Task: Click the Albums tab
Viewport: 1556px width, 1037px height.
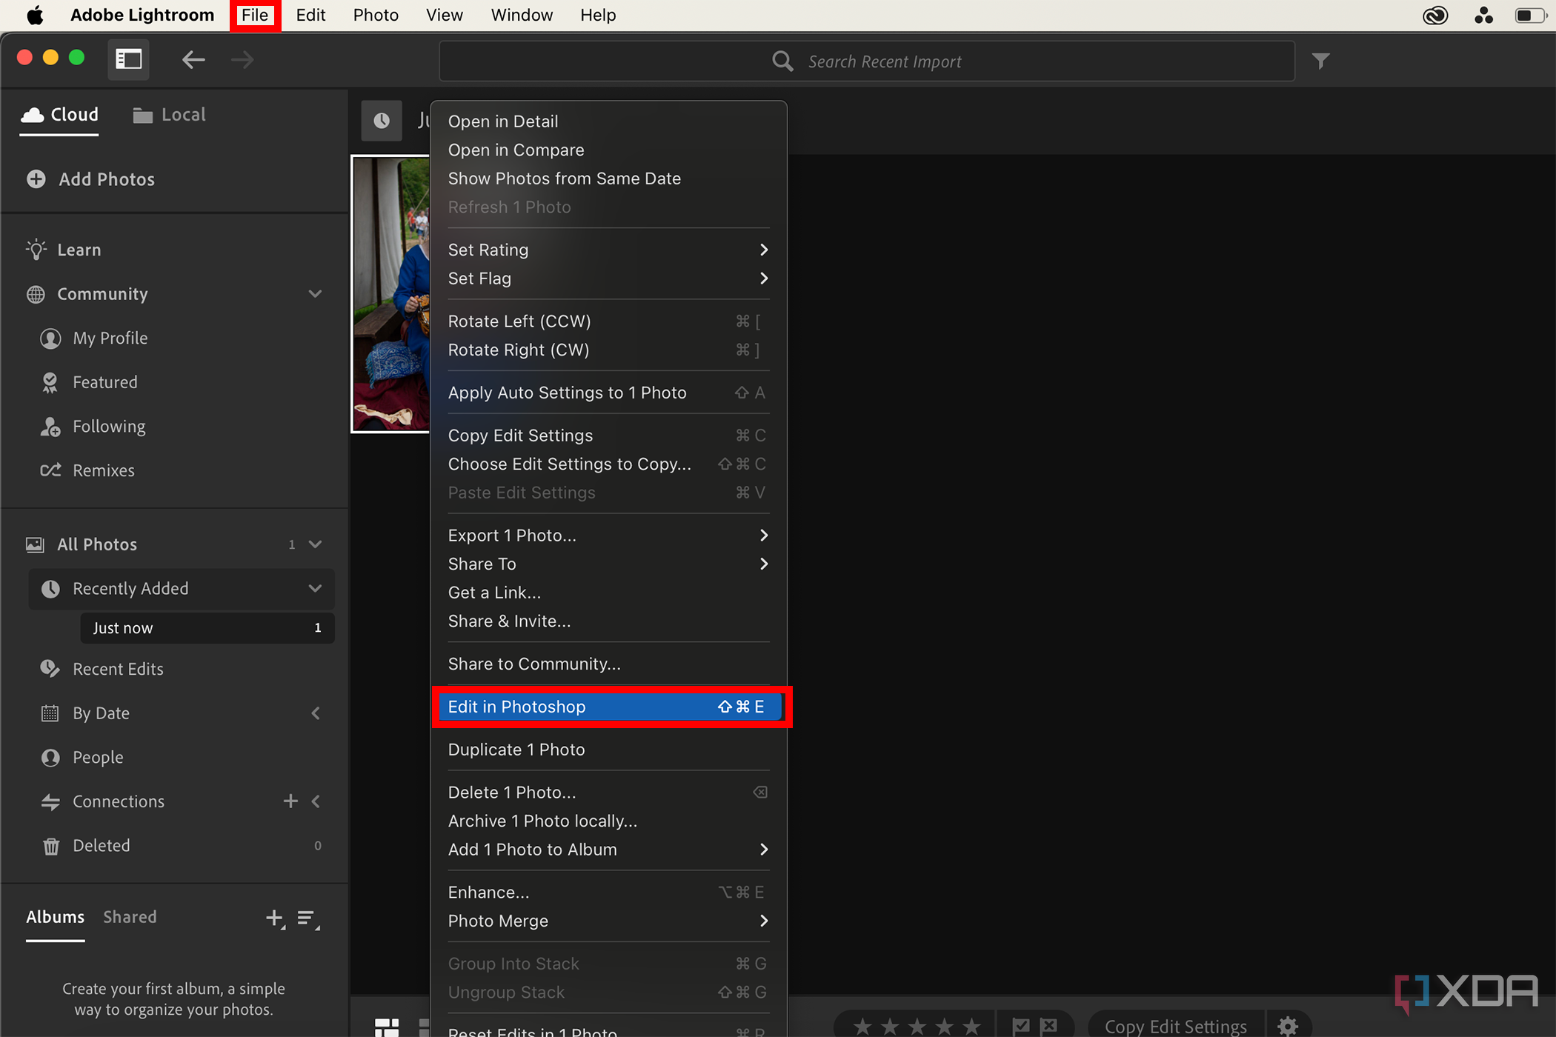Action: click(56, 916)
